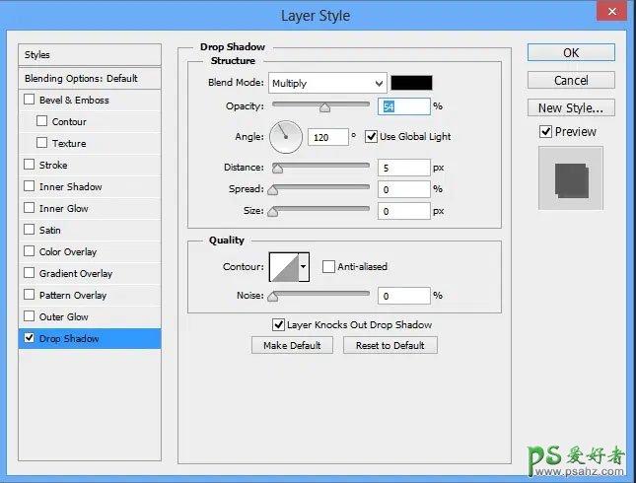Enable the Bevel & Emboss checkbox

(30, 100)
